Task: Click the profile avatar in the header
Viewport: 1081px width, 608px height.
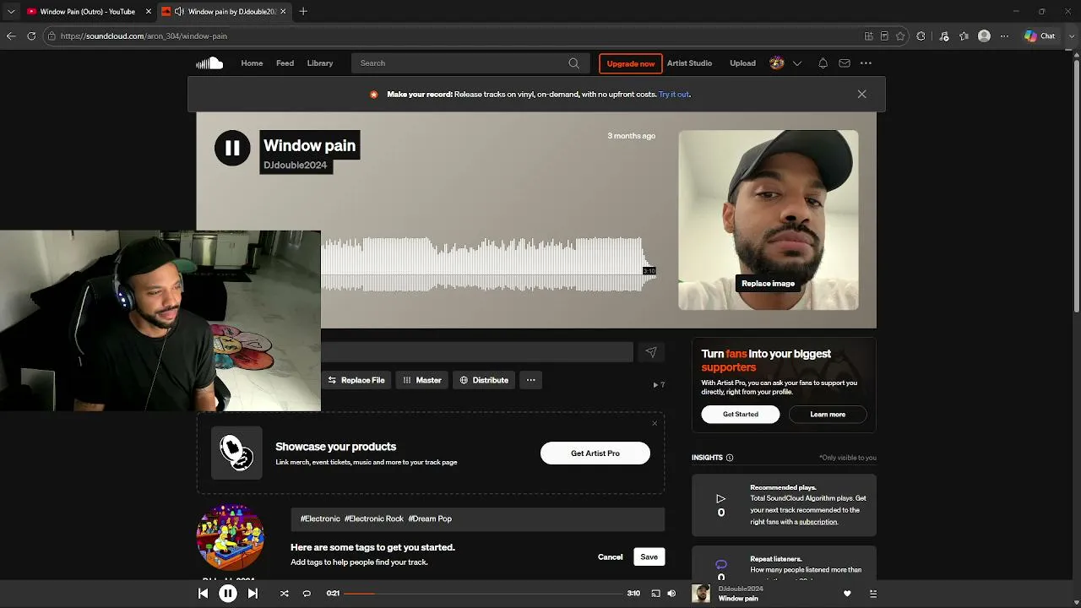Action: tap(777, 63)
